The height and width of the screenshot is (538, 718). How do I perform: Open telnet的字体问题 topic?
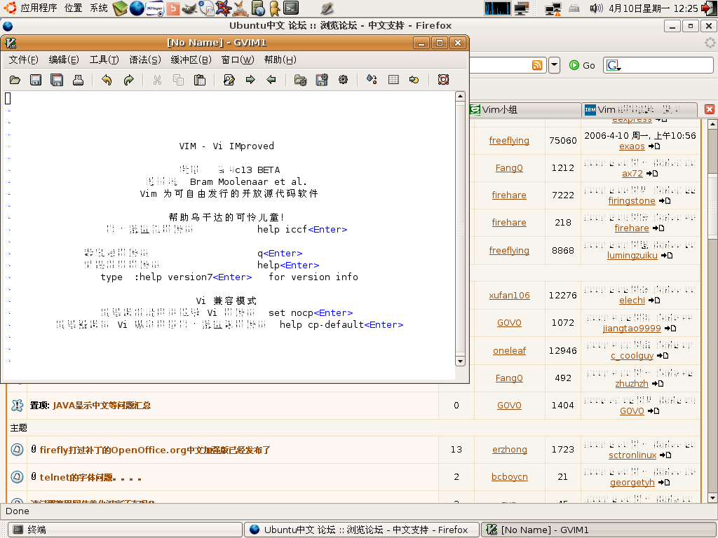point(90,478)
